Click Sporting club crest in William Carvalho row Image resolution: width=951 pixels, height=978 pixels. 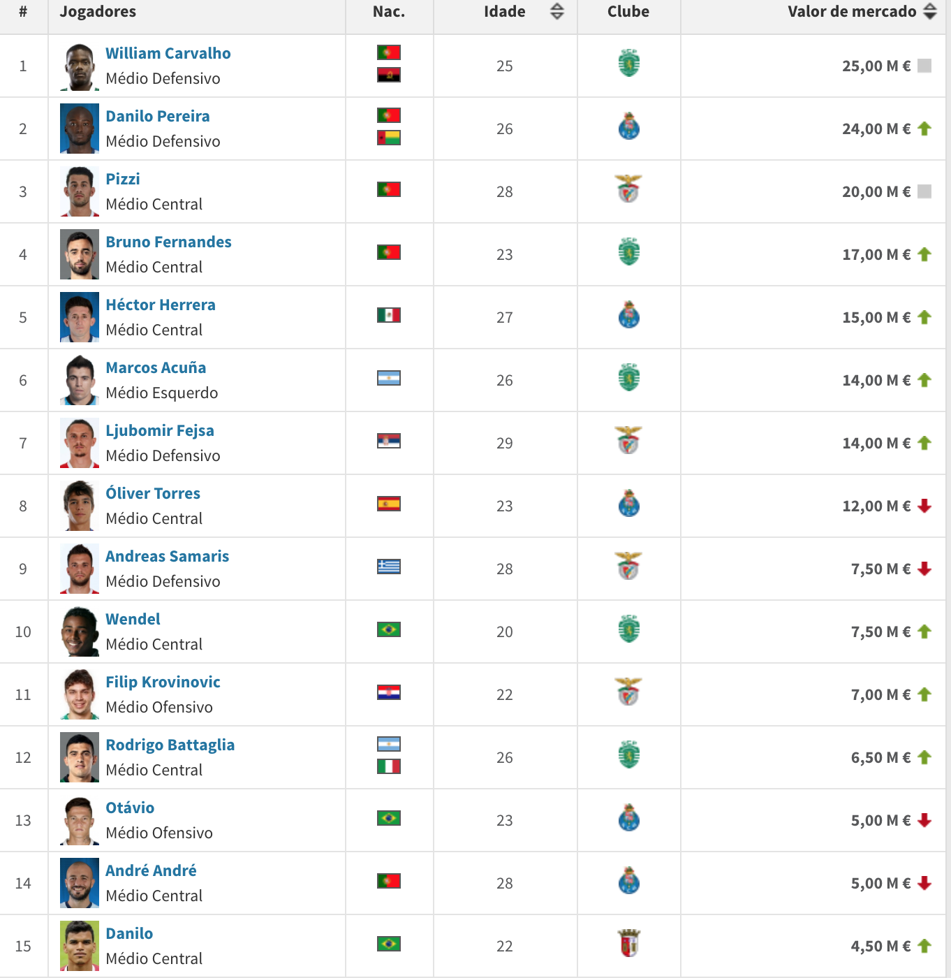pos(629,64)
